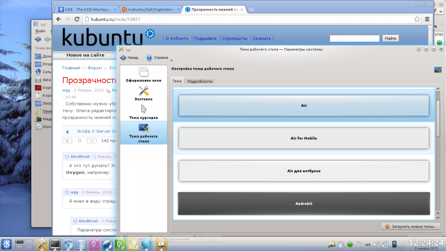Open the open-book application taskbar icon
The height and width of the screenshot is (251, 446).
tap(161, 244)
